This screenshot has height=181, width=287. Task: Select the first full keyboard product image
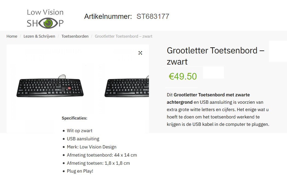pos(50,87)
